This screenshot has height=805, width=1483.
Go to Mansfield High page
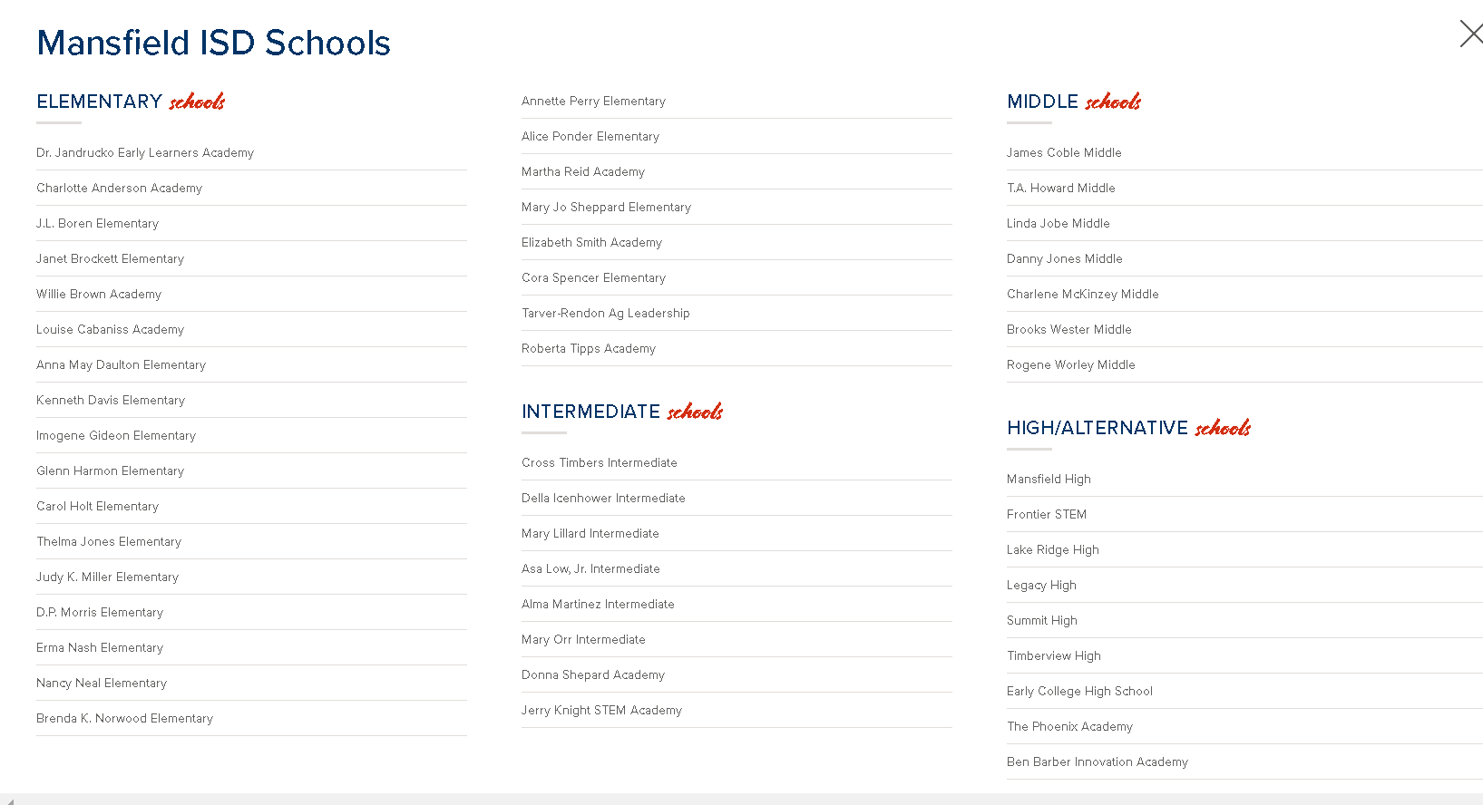pyautogui.click(x=1049, y=480)
